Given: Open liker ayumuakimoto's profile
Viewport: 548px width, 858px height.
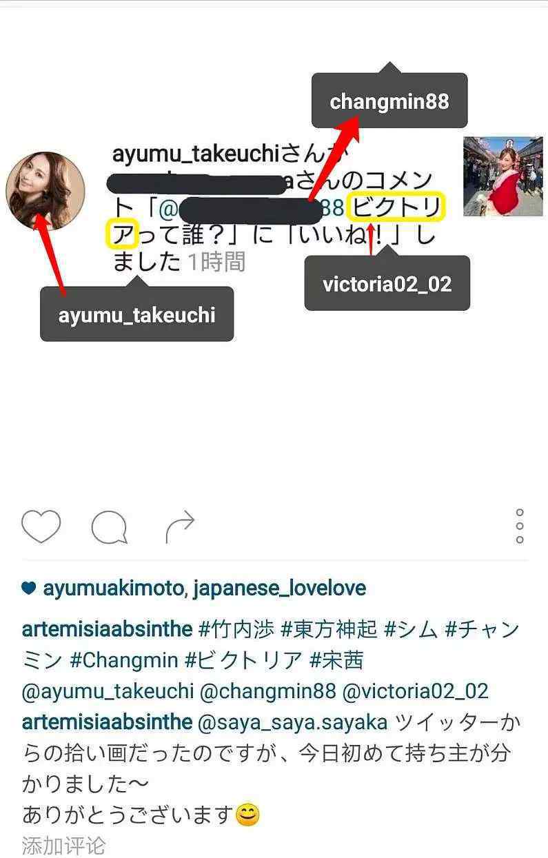Looking at the screenshot, I should click(x=114, y=589).
